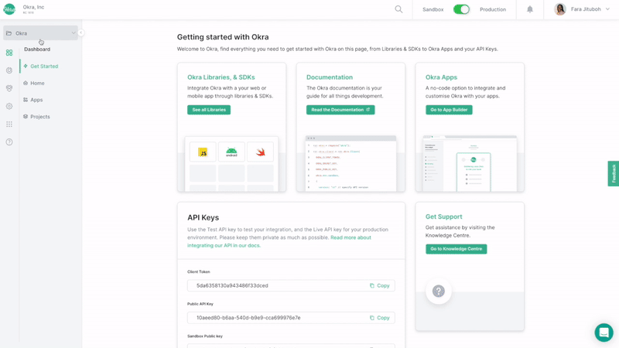Click Read the Documentation button
The width and height of the screenshot is (619, 348).
pos(340,110)
